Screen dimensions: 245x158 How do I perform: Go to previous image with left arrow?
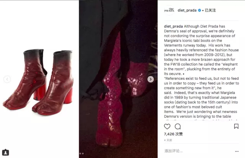click(x=7, y=79)
